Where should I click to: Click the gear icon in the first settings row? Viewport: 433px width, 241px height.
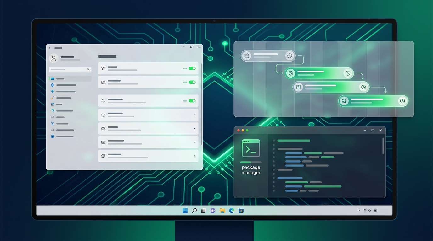pyautogui.click(x=103, y=68)
